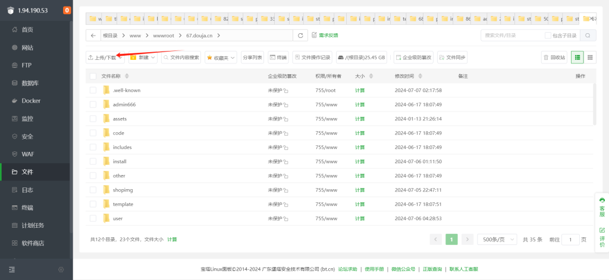Check the code folder checkbox
This screenshot has height=280, width=609.
pyautogui.click(x=93, y=133)
